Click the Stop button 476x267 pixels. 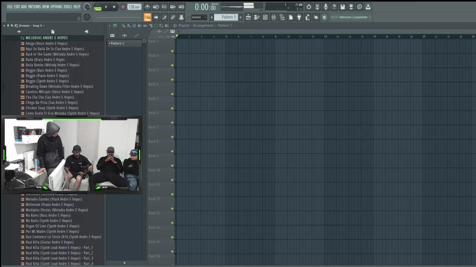coord(114,7)
